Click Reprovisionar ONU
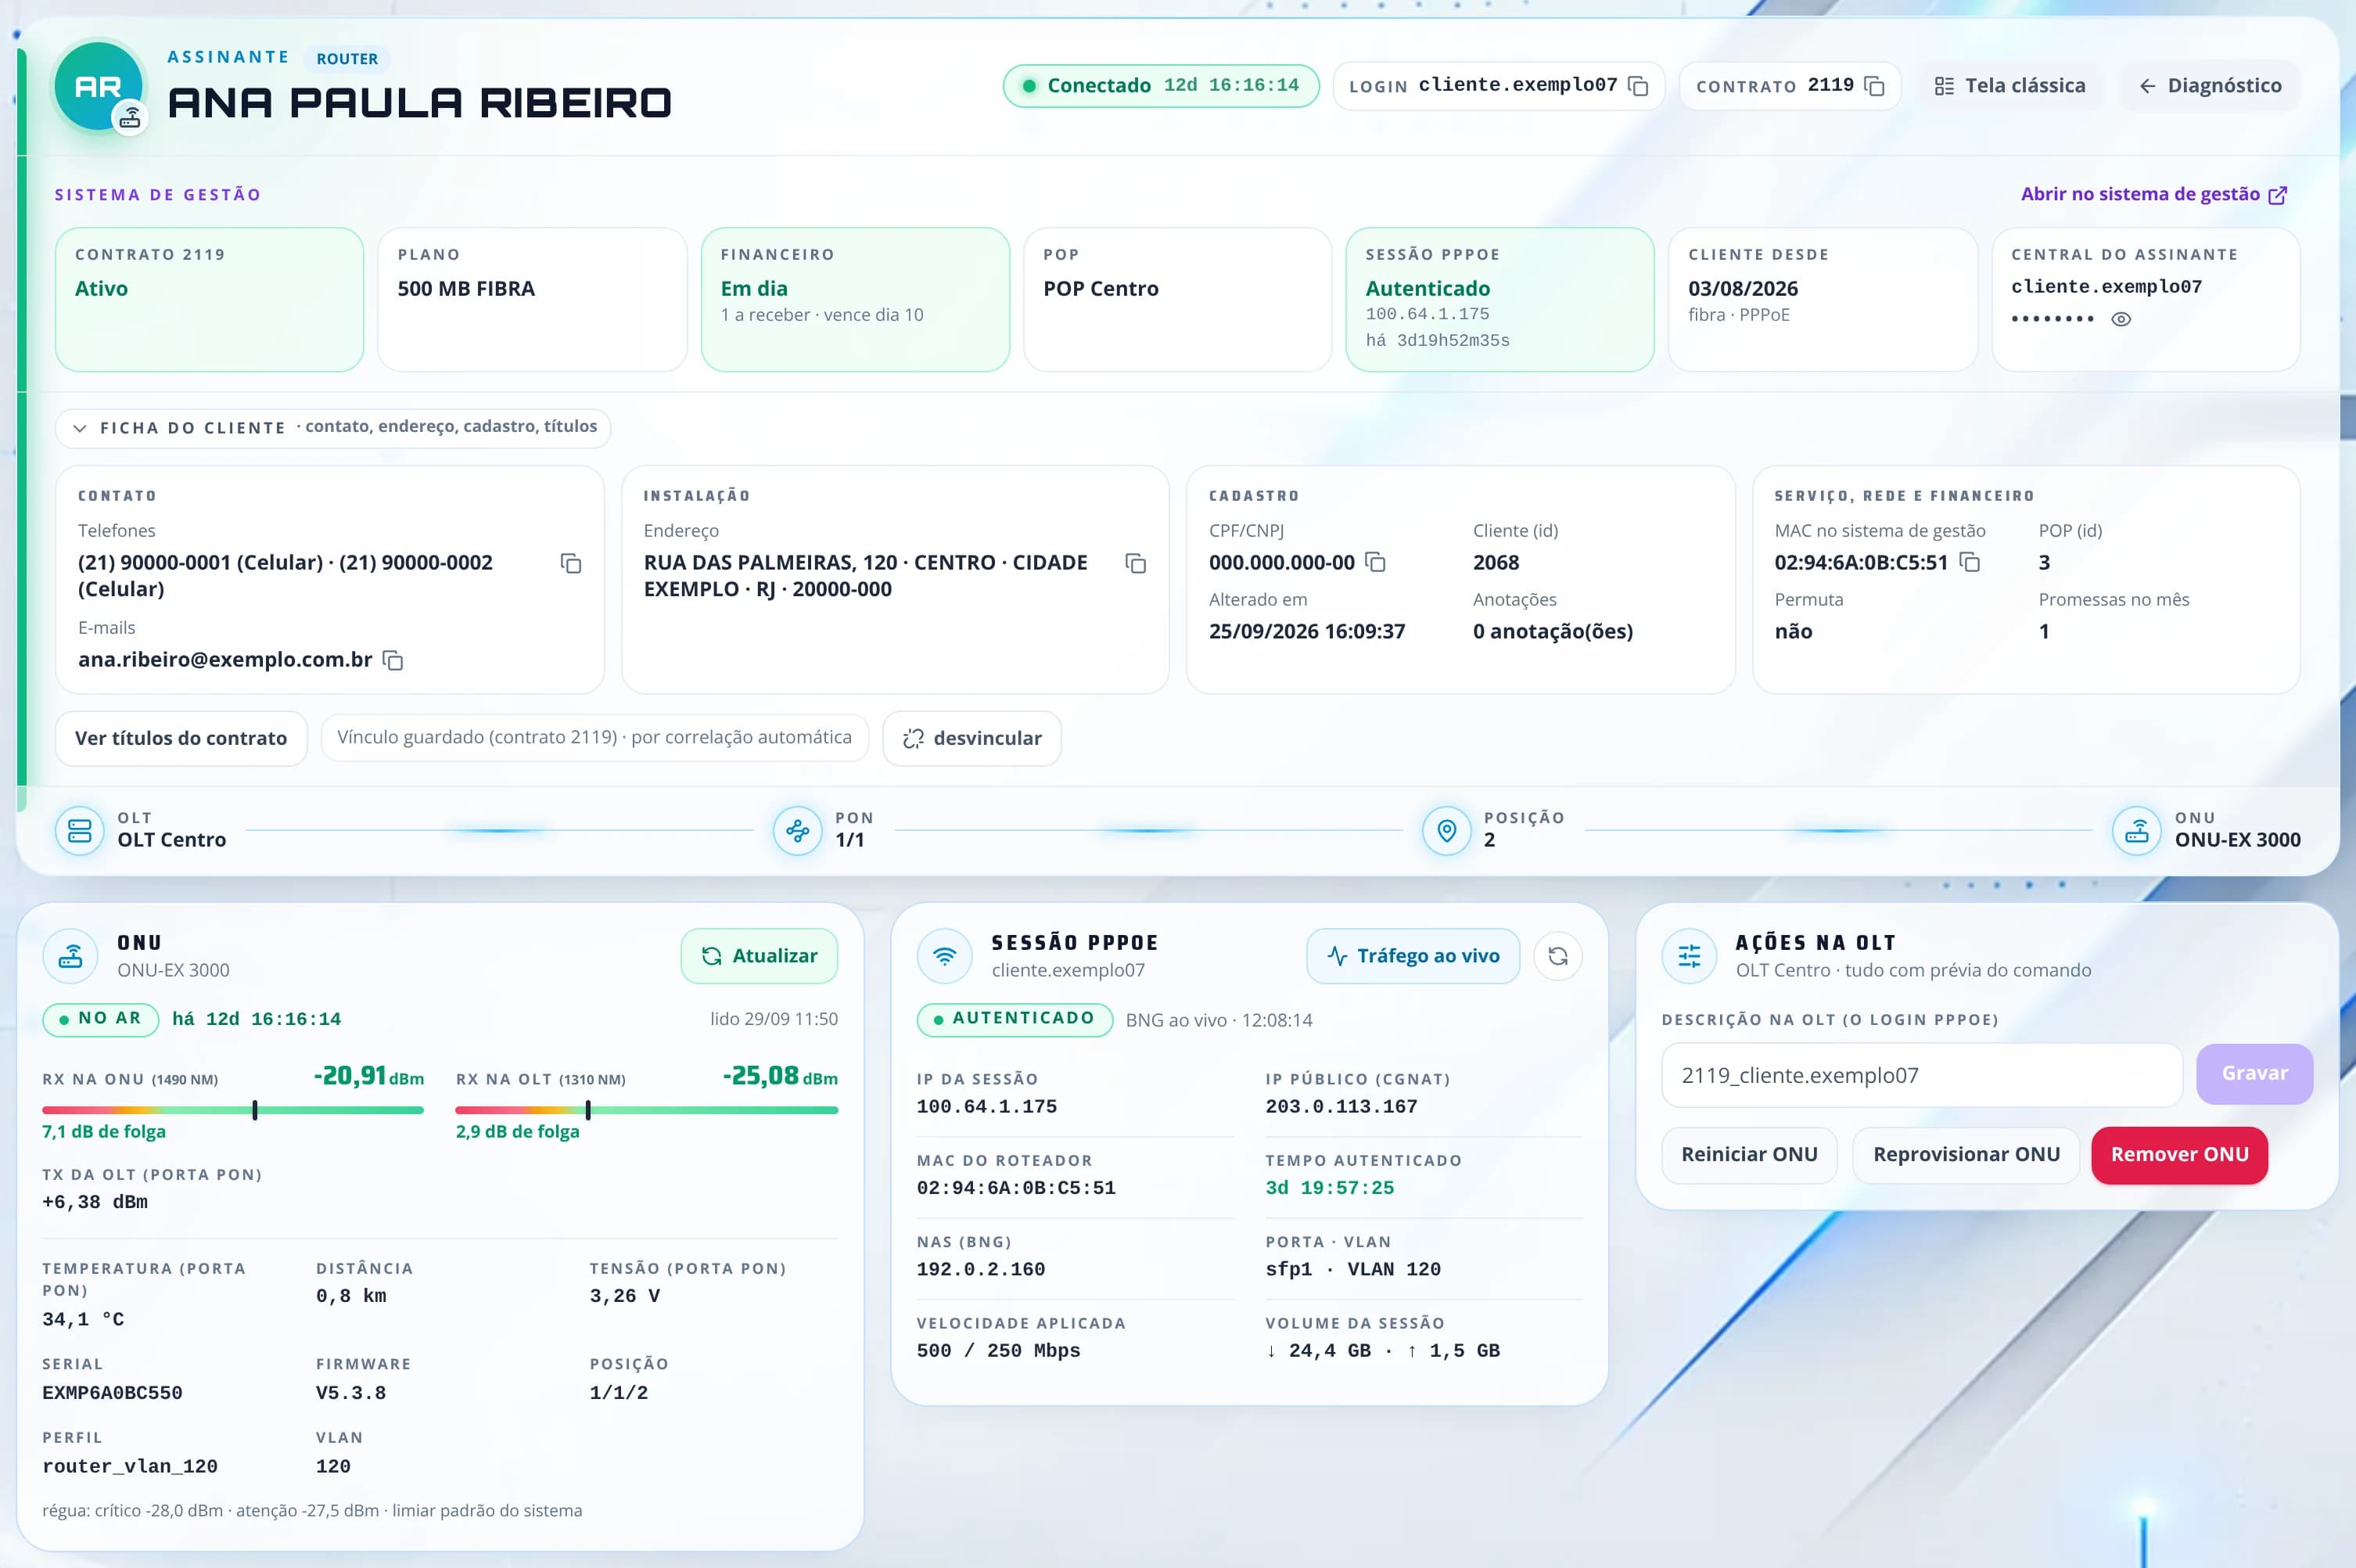 (1966, 1155)
